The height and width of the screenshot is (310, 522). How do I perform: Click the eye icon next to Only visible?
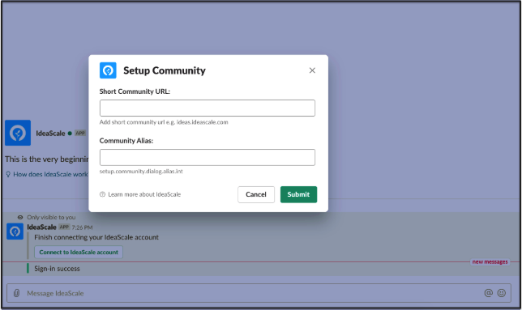[x=20, y=217]
